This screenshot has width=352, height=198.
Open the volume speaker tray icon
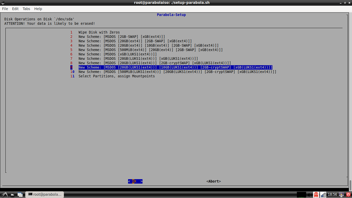309,195
